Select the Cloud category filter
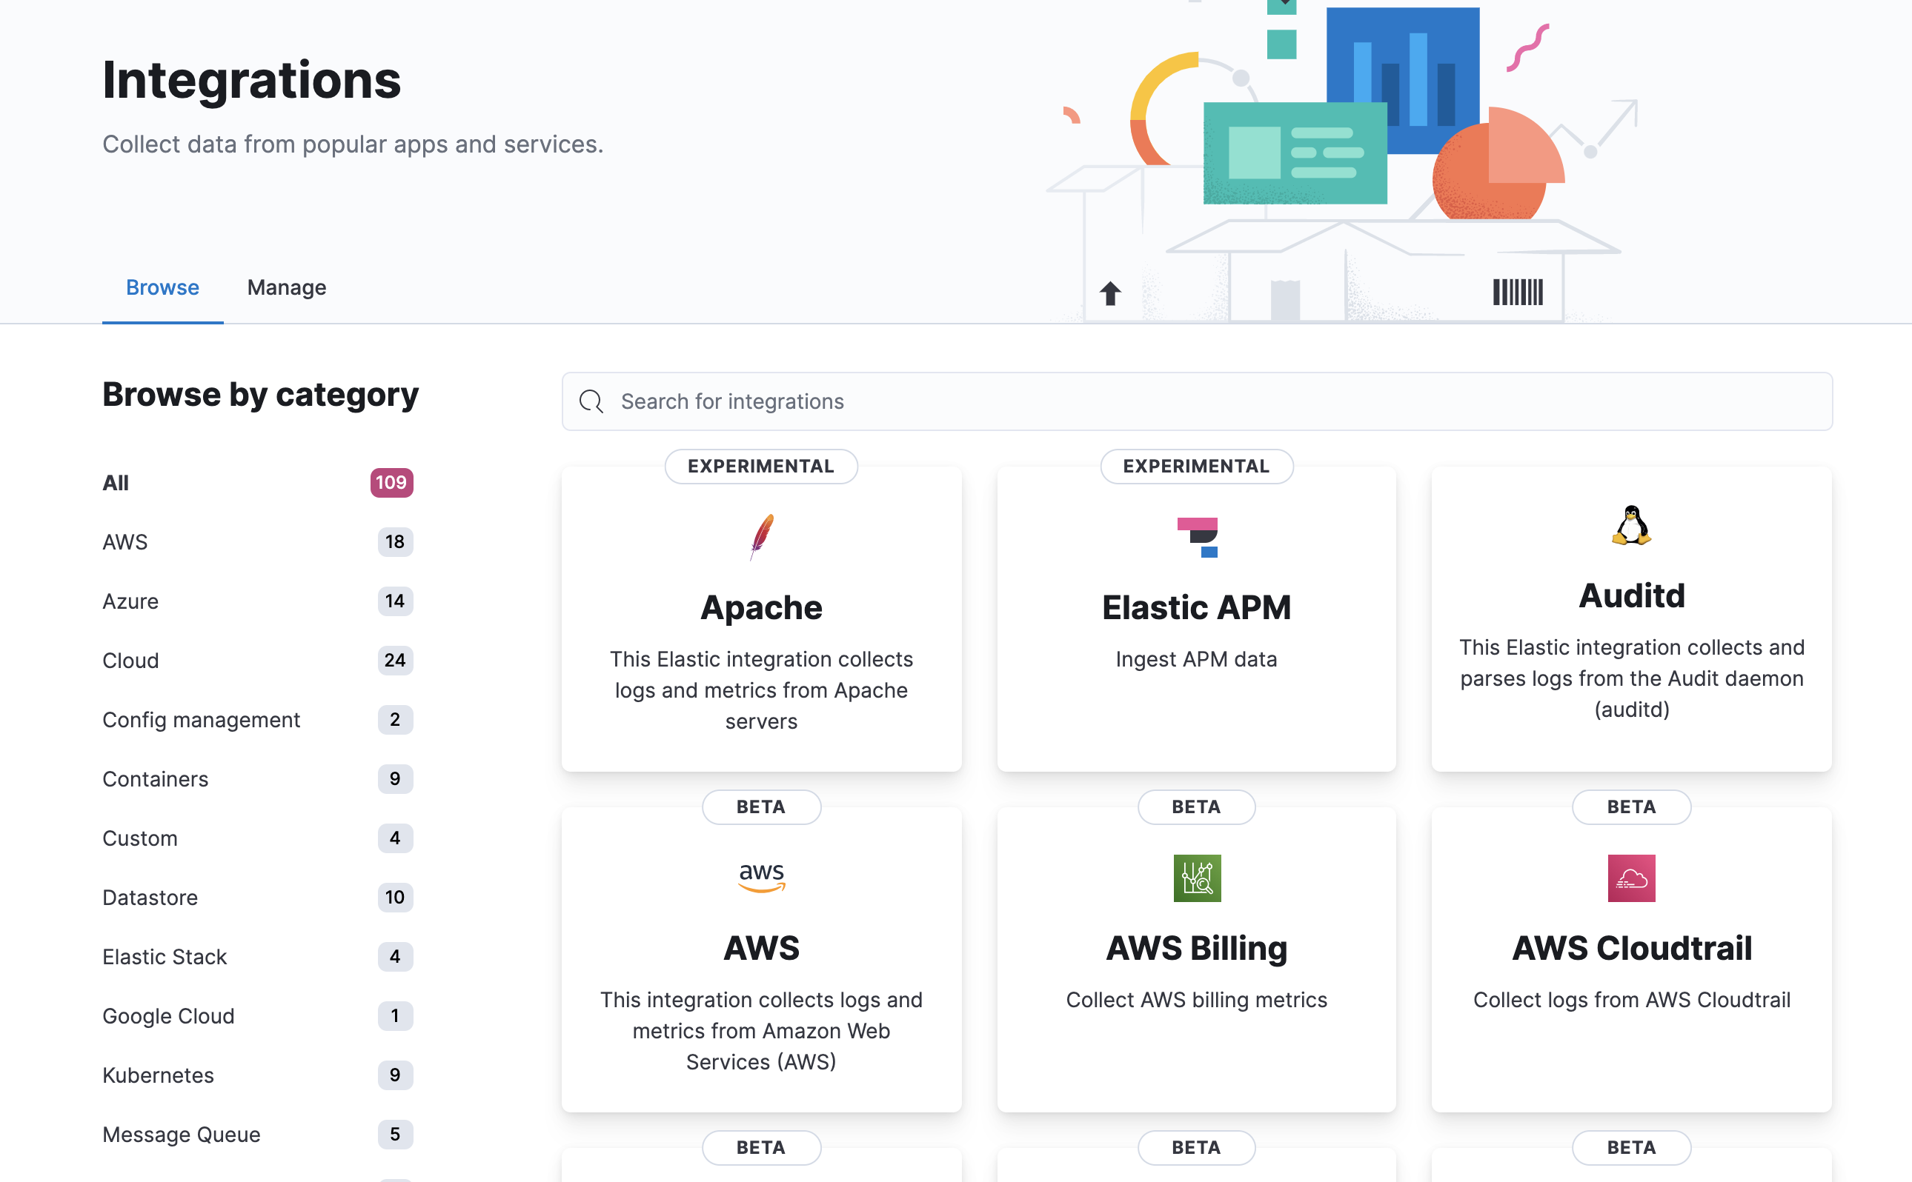Image resolution: width=1912 pixels, height=1182 pixels. coord(130,661)
